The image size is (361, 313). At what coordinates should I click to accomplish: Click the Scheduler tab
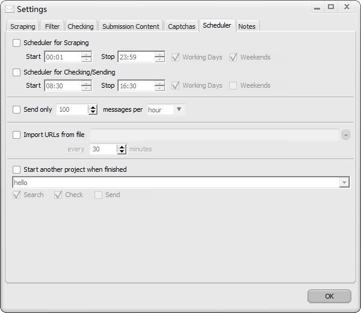pyautogui.click(x=217, y=25)
